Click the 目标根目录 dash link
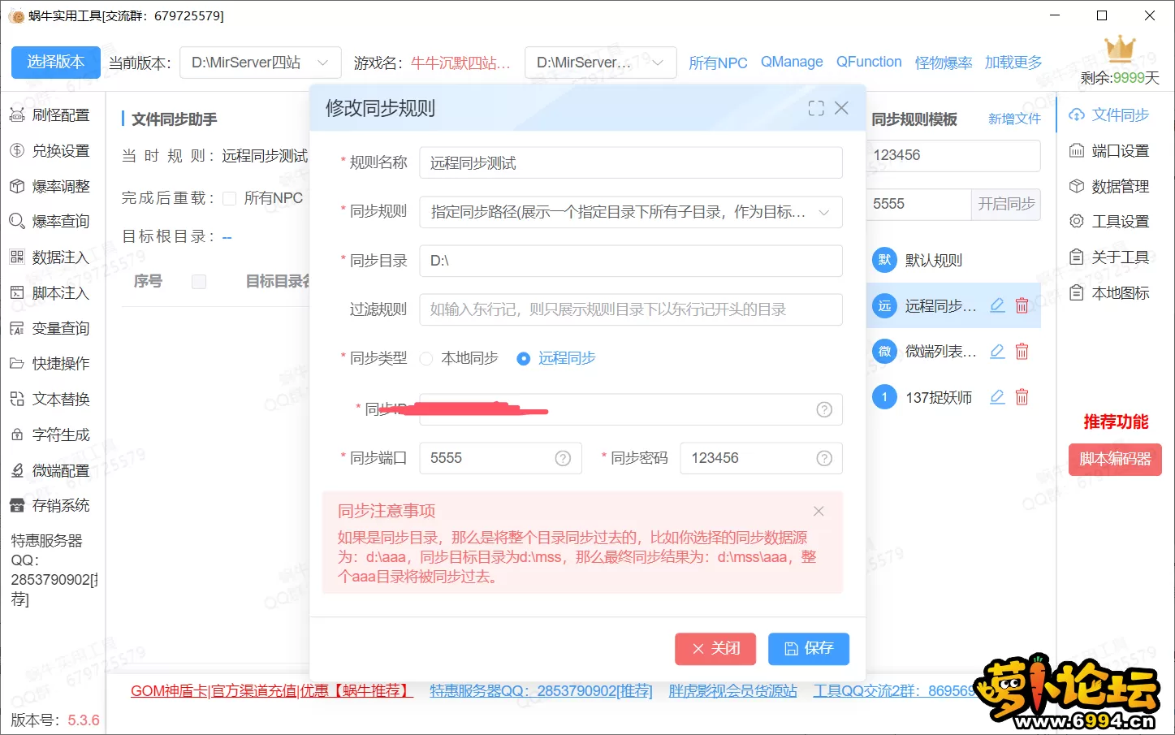 point(227,237)
